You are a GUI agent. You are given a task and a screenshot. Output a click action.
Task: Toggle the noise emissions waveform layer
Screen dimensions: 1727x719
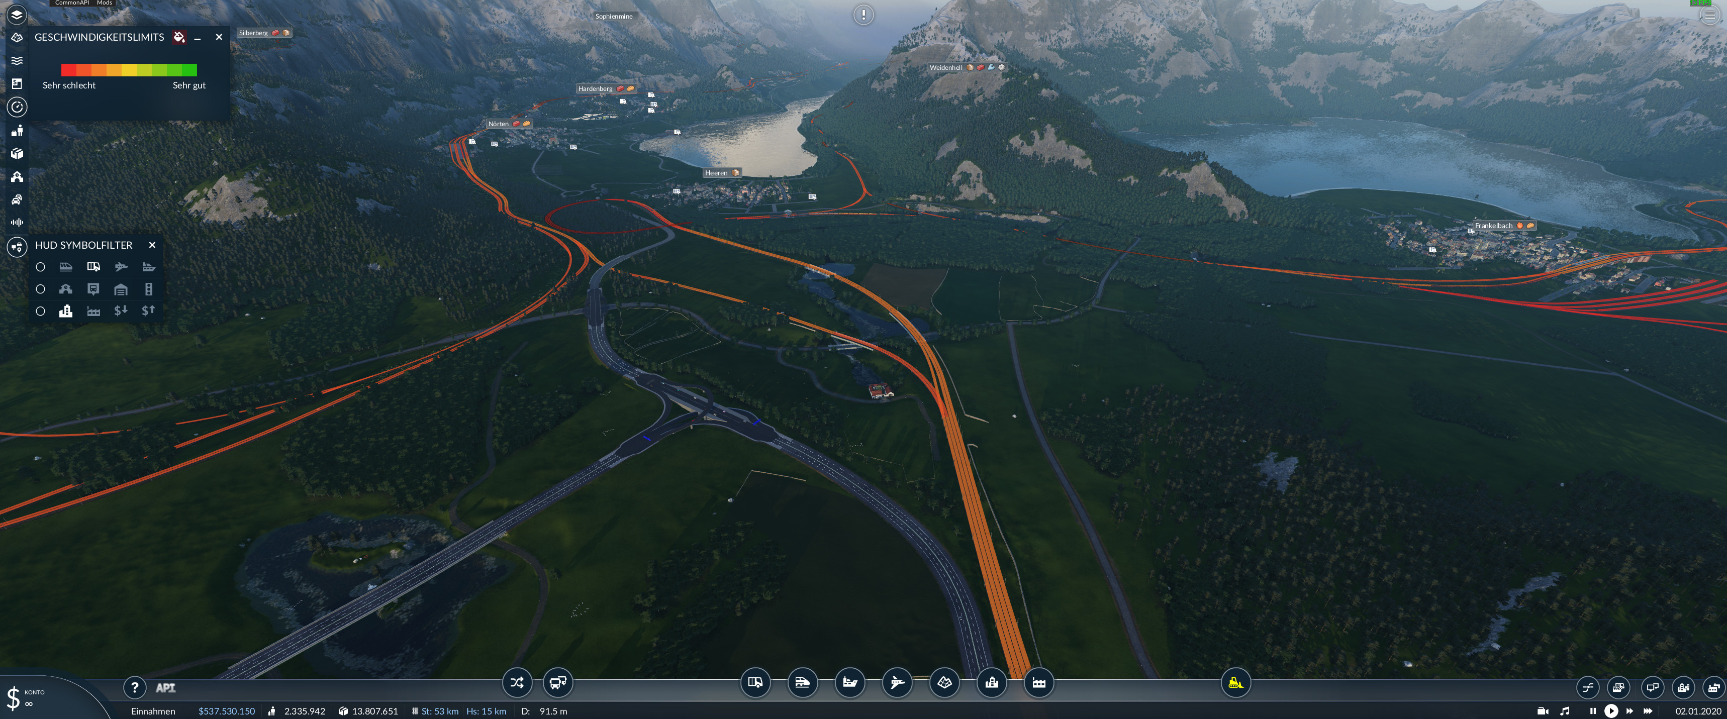17,222
